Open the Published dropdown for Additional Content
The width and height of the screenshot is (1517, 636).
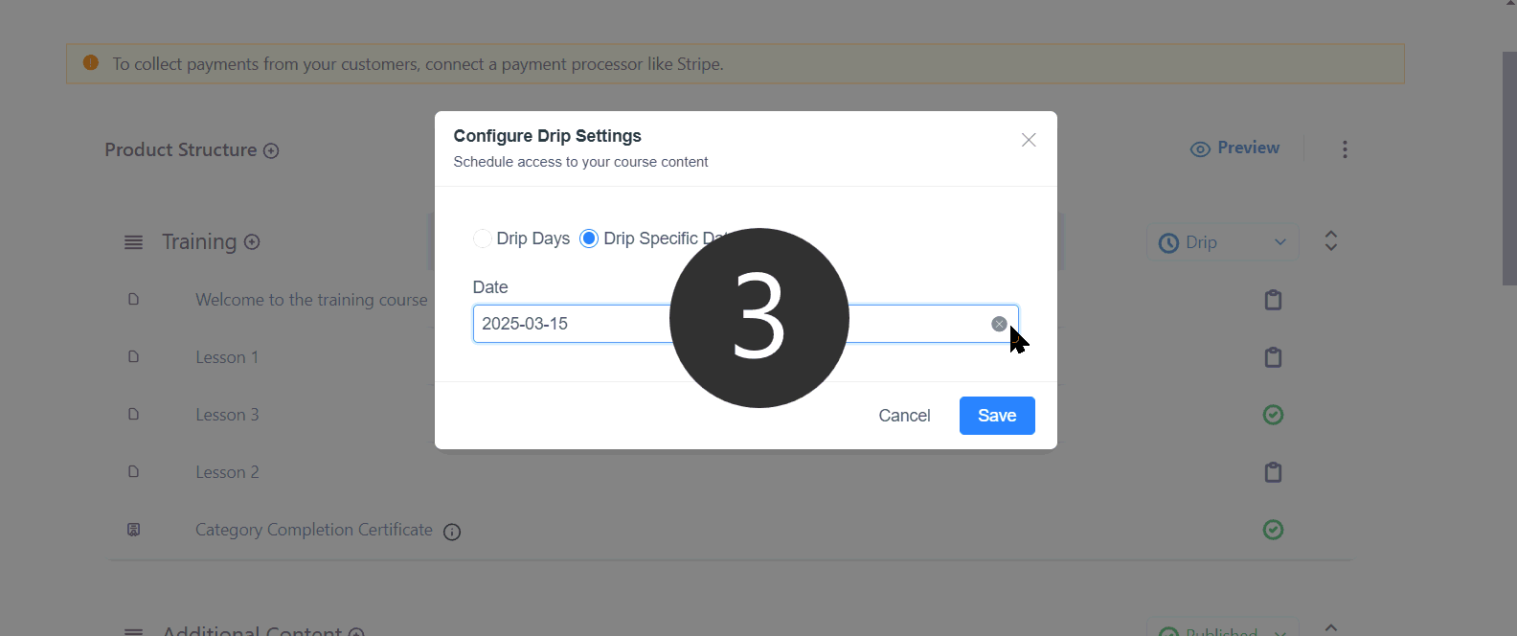point(1223,629)
